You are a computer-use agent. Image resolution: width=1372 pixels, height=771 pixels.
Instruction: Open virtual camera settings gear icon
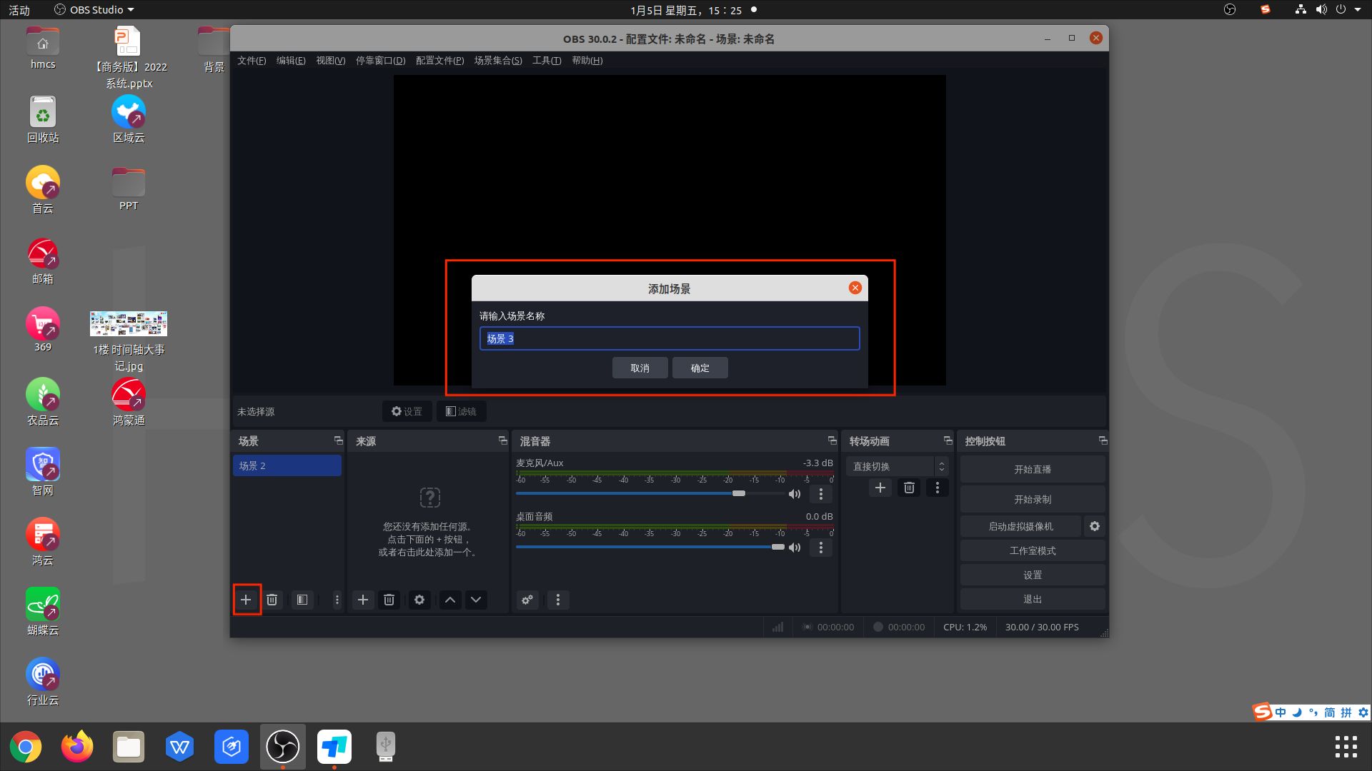pyautogui.click(x=1095, y=526)
